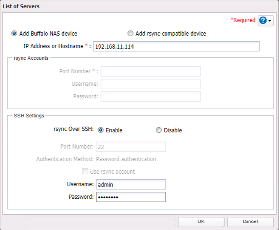Disable rsync Over SSH

[x=159, y=130]
